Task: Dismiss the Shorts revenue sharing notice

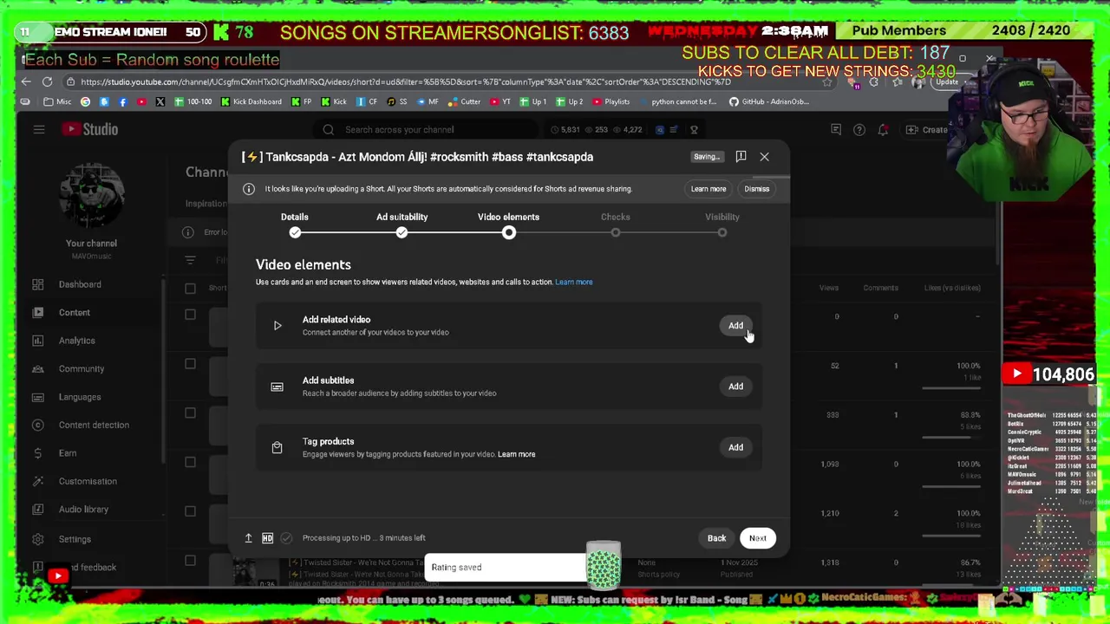Action: 756,189
